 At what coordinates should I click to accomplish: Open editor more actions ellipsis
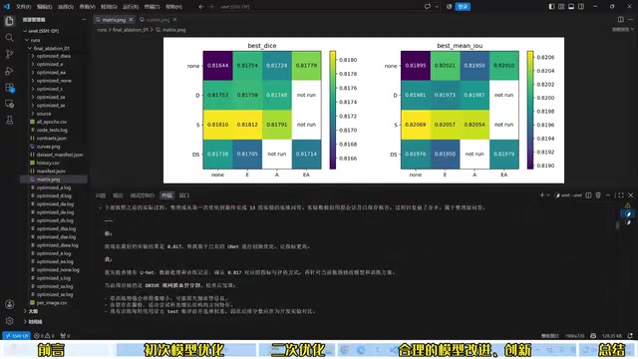(631, 19)
